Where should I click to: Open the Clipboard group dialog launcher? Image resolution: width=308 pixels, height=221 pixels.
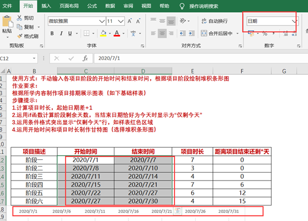42,46
